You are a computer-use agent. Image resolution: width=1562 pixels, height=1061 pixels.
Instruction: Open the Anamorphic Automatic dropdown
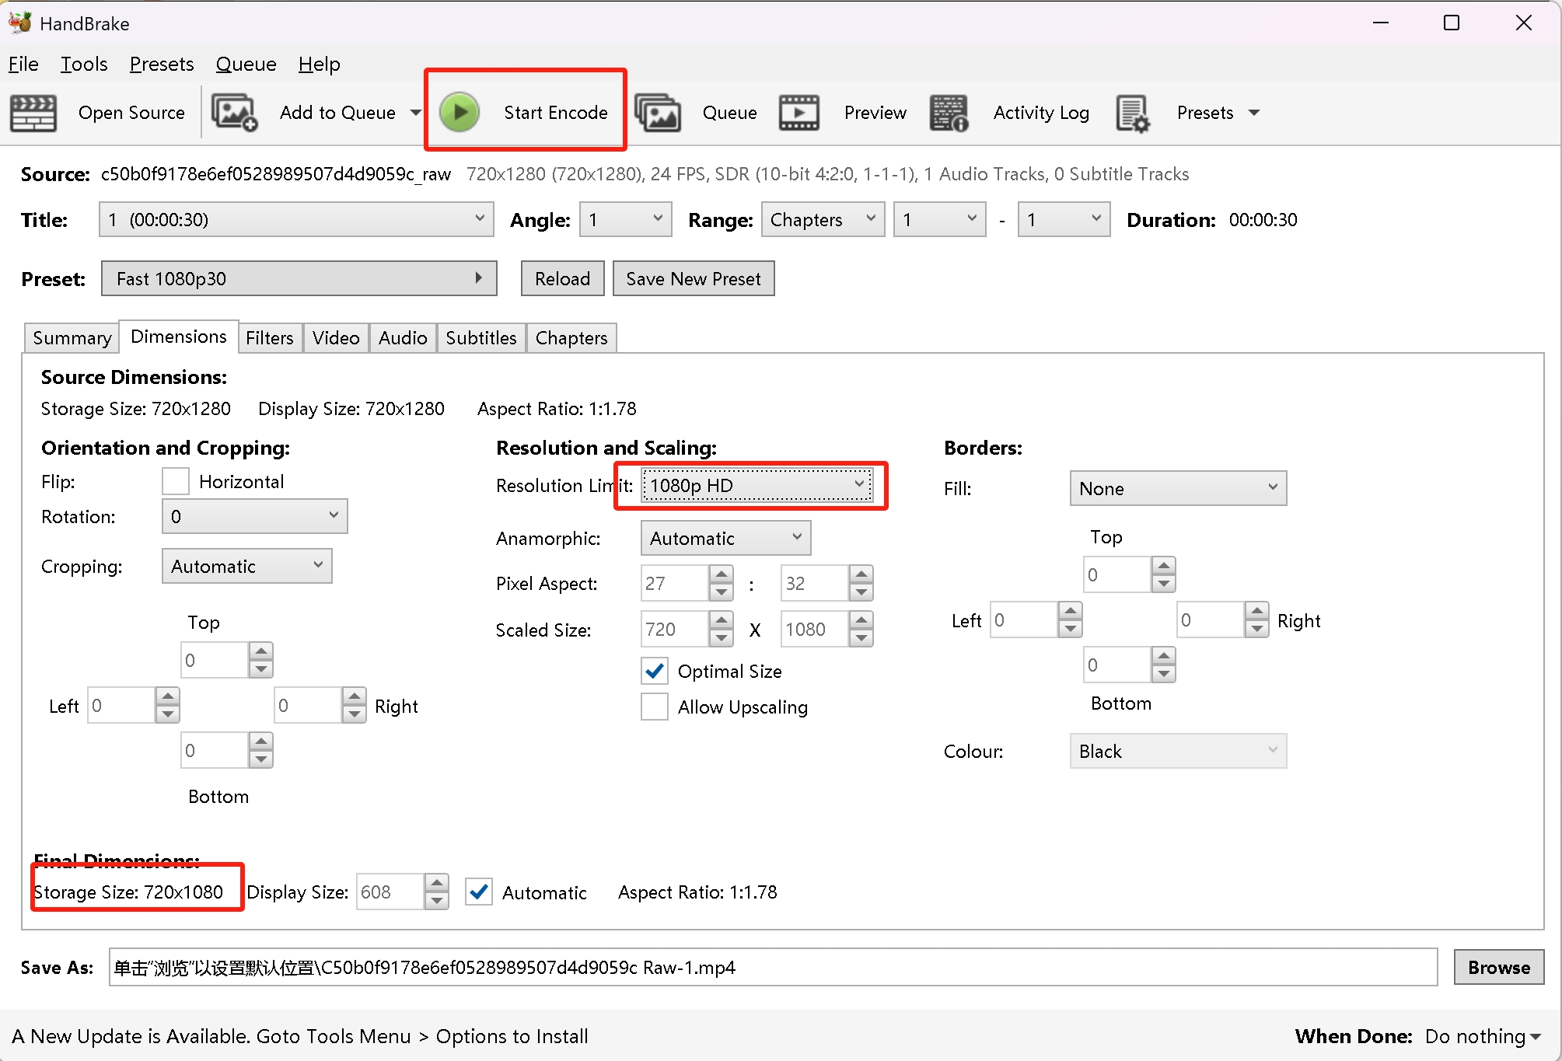point(725,539)
